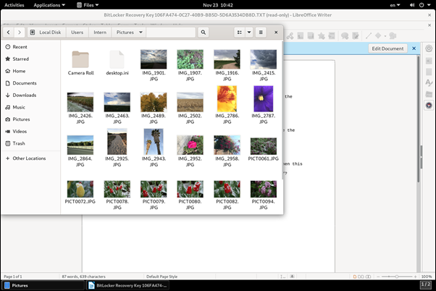Open Gallery deck in Writer sidebar
This screenshot has height=291, width=436.
coord(429,94)
